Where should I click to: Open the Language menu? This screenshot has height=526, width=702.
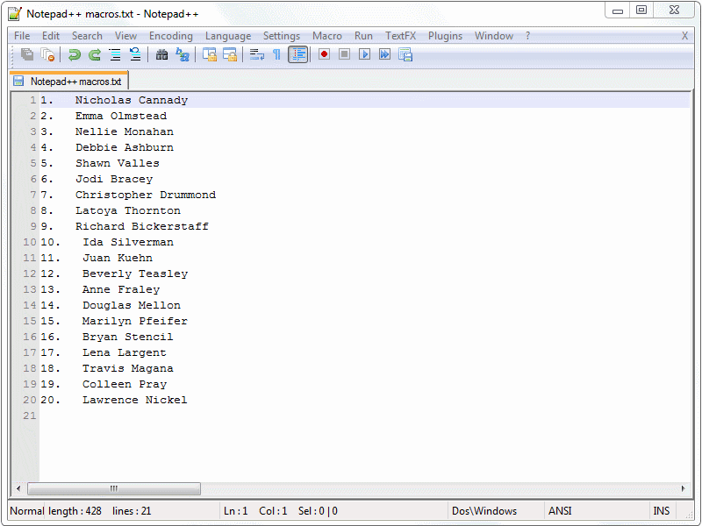click(227, 36)
